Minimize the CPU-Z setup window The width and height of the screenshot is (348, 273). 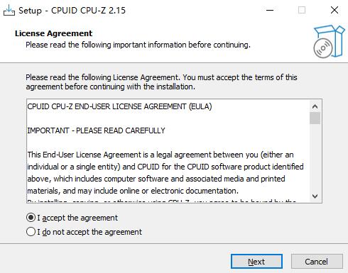270,10
